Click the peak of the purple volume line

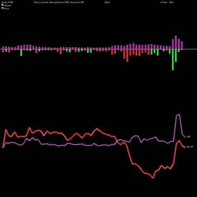coord(179,114)
